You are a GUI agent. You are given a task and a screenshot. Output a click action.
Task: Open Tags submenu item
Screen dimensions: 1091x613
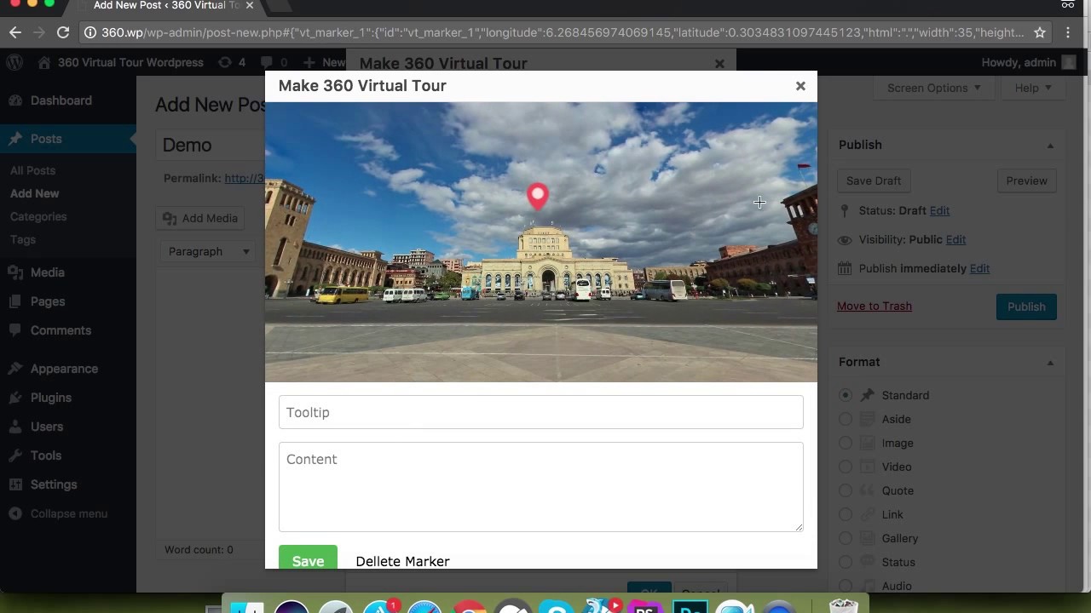coord(23,239)
